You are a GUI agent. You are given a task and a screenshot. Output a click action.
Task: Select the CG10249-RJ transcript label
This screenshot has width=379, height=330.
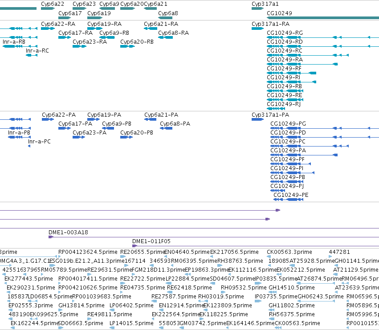pos(284,104)
